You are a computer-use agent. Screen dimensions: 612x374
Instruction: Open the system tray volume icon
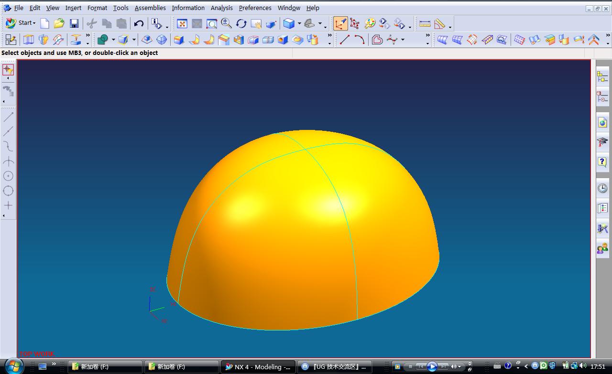coord(583,366)
